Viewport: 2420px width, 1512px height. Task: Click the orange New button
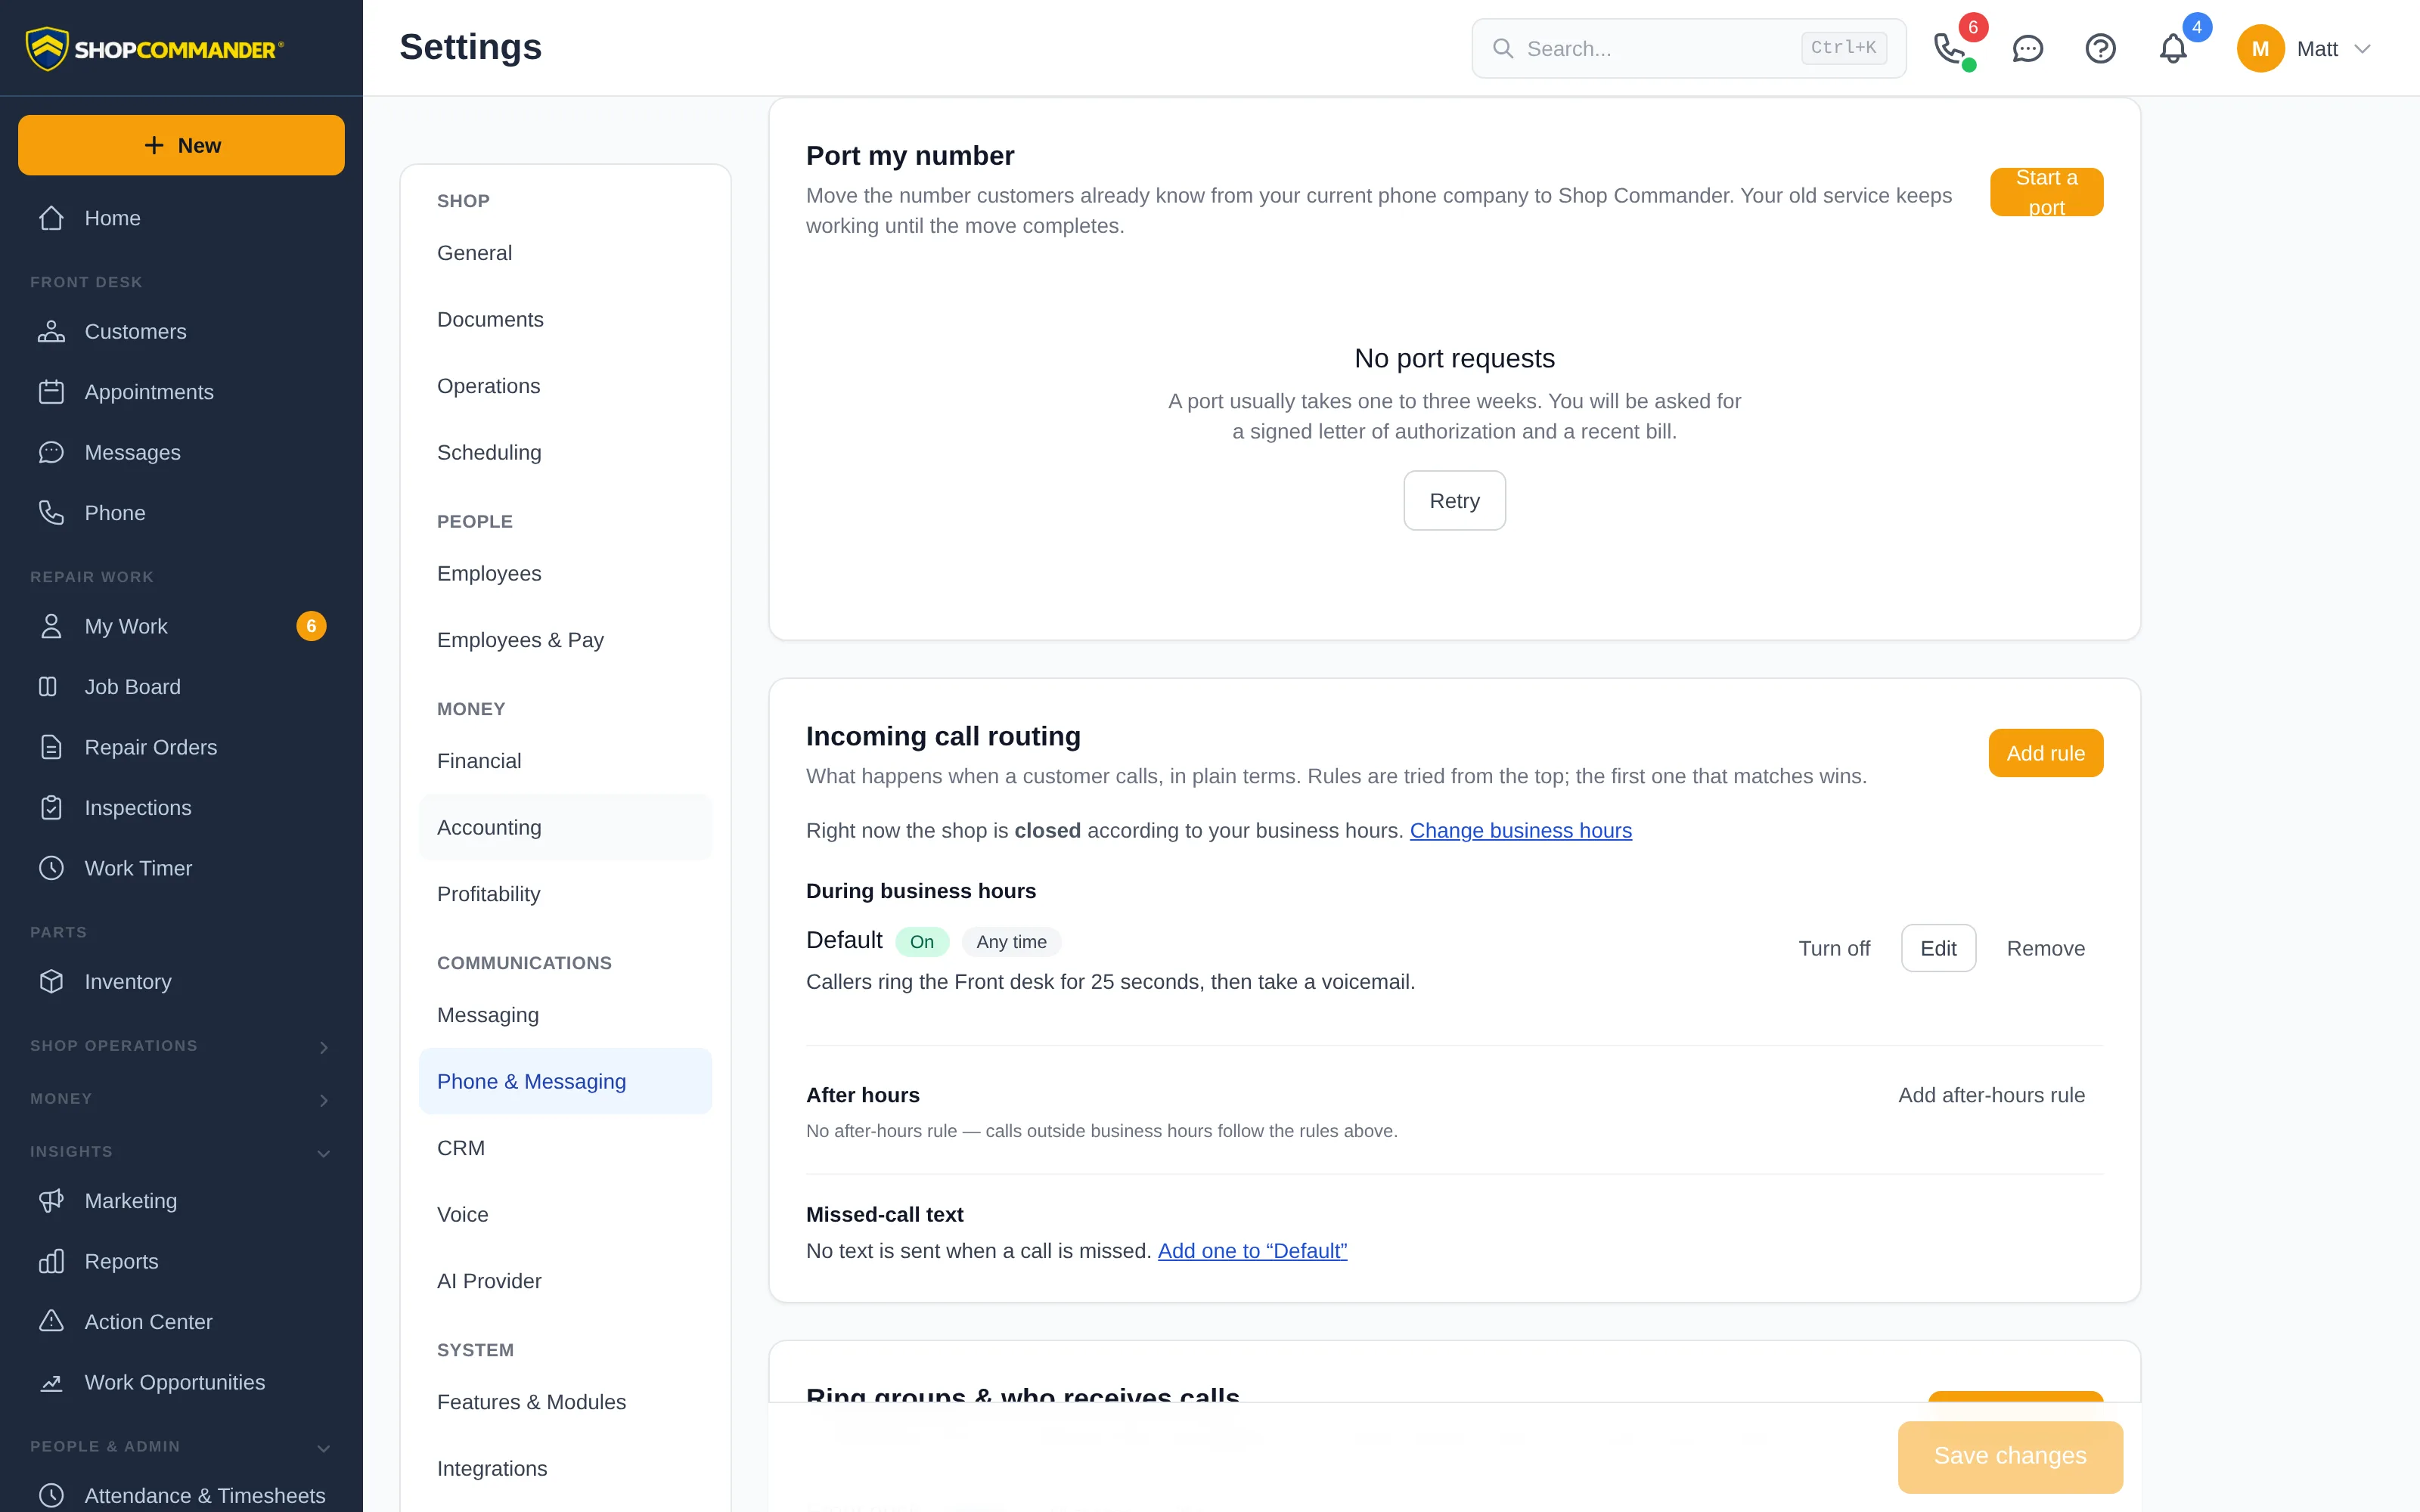point(181,145)
